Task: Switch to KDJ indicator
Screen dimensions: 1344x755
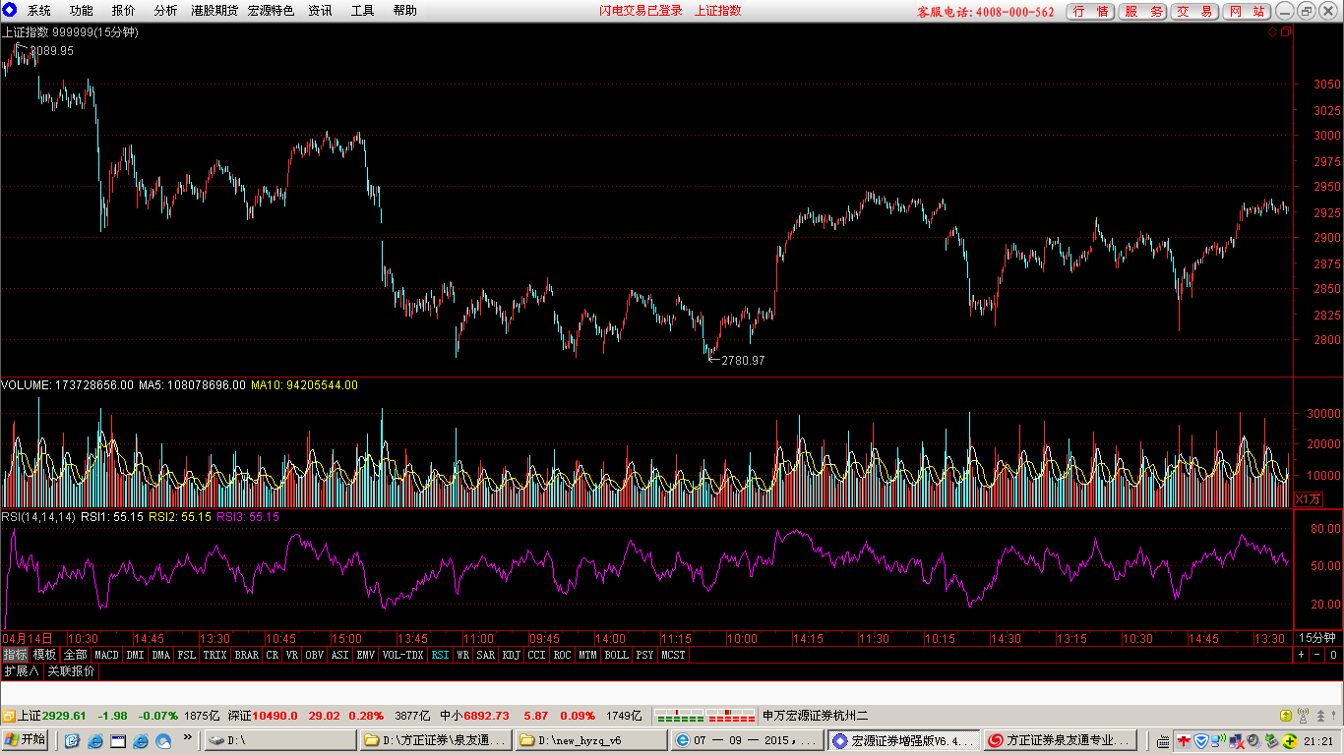Action: 512,654
